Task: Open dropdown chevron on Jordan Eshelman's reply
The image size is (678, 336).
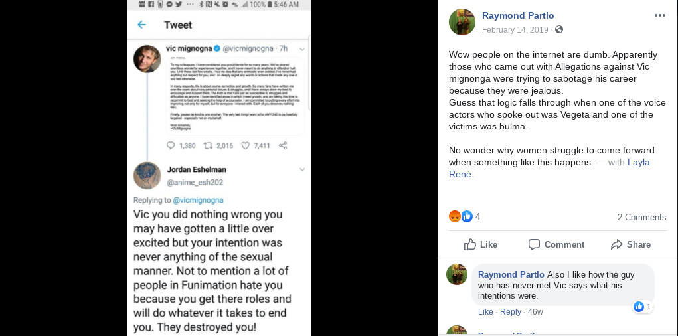Action: (x=302, y=169)
